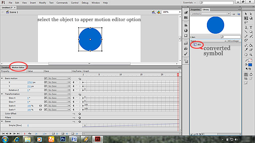
Task: Select the Pen tool
Action: [246, 27]
